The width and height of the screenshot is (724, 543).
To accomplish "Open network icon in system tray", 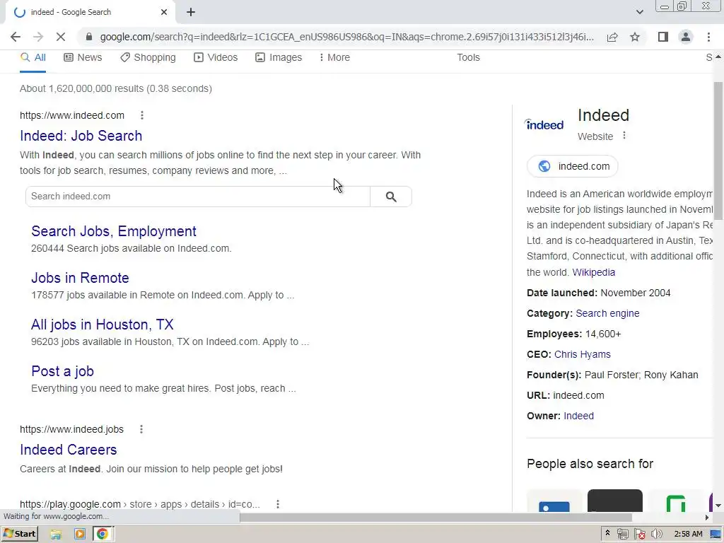I will tap(622, 535).
